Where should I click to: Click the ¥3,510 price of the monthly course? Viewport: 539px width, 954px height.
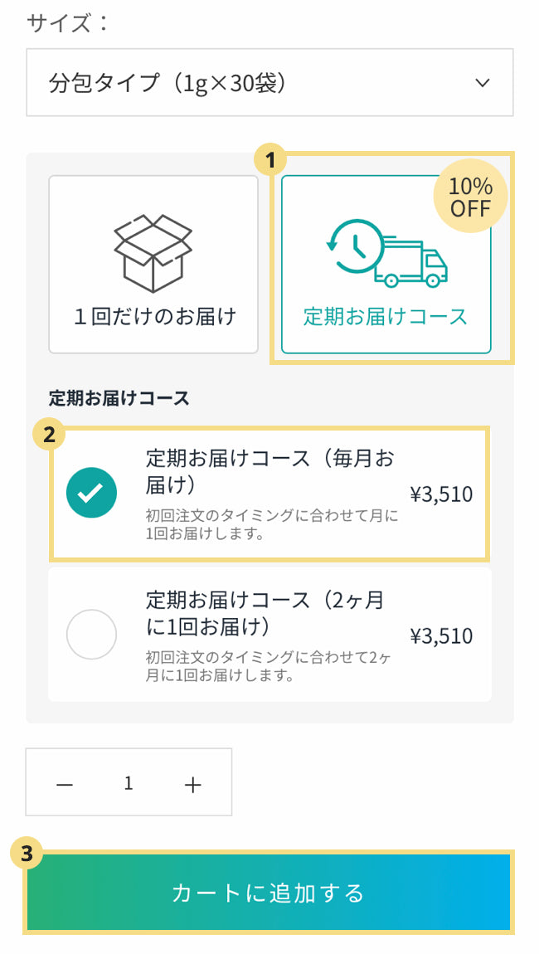(441, 495)
